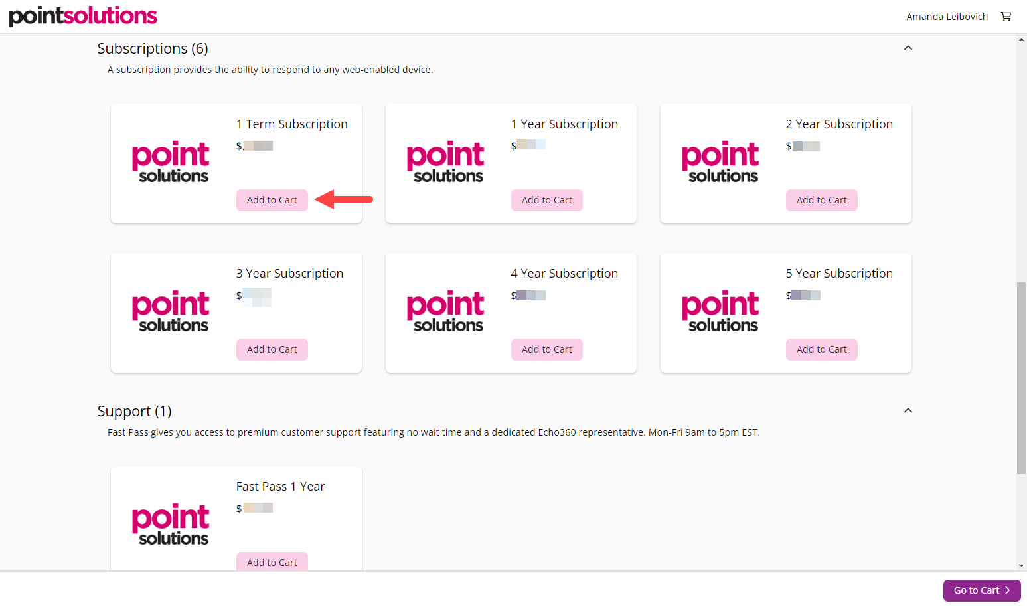
Task: Add 1 Year Subscription to cart
Action: 547,200
